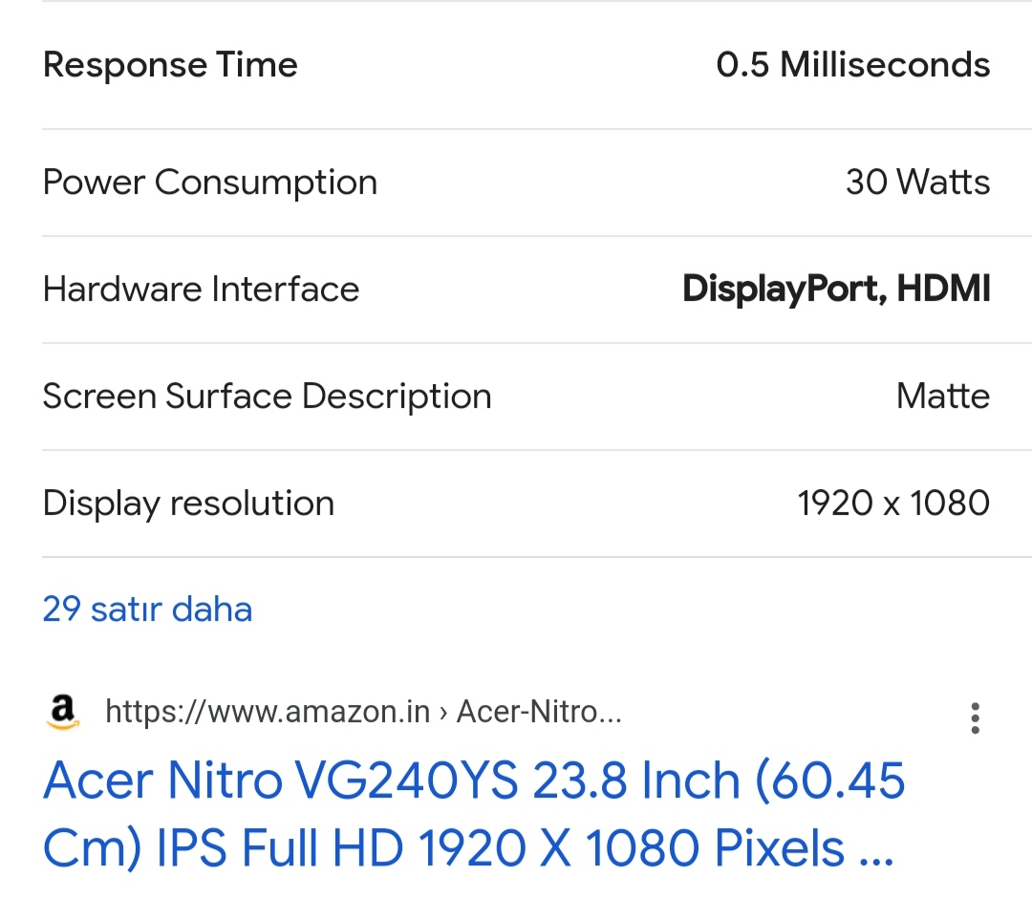Viewport: 1032px width, 897px height.
Task: Click the bold "HDMI" text
Action: (x=942, y=289)
